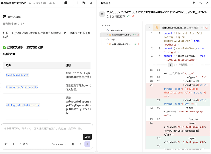Pin the 代码变更 panel
Screen dimensions: 211x154
click(194, 3)
